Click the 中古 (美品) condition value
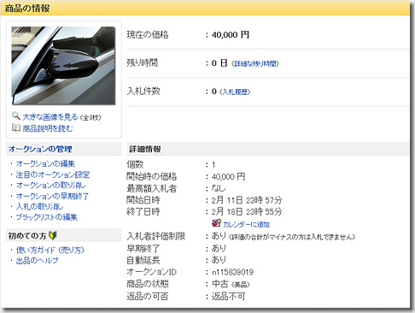The height and width of the screenshot is (313, 415). [231, 284]
